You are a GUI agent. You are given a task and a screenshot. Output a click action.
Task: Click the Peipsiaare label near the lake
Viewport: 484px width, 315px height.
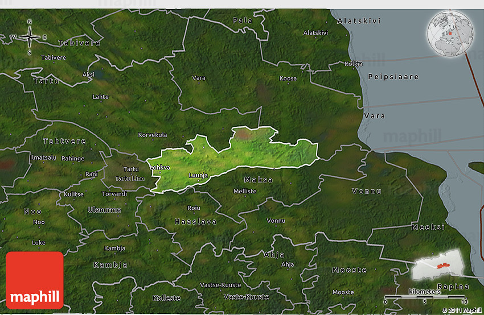393,76
